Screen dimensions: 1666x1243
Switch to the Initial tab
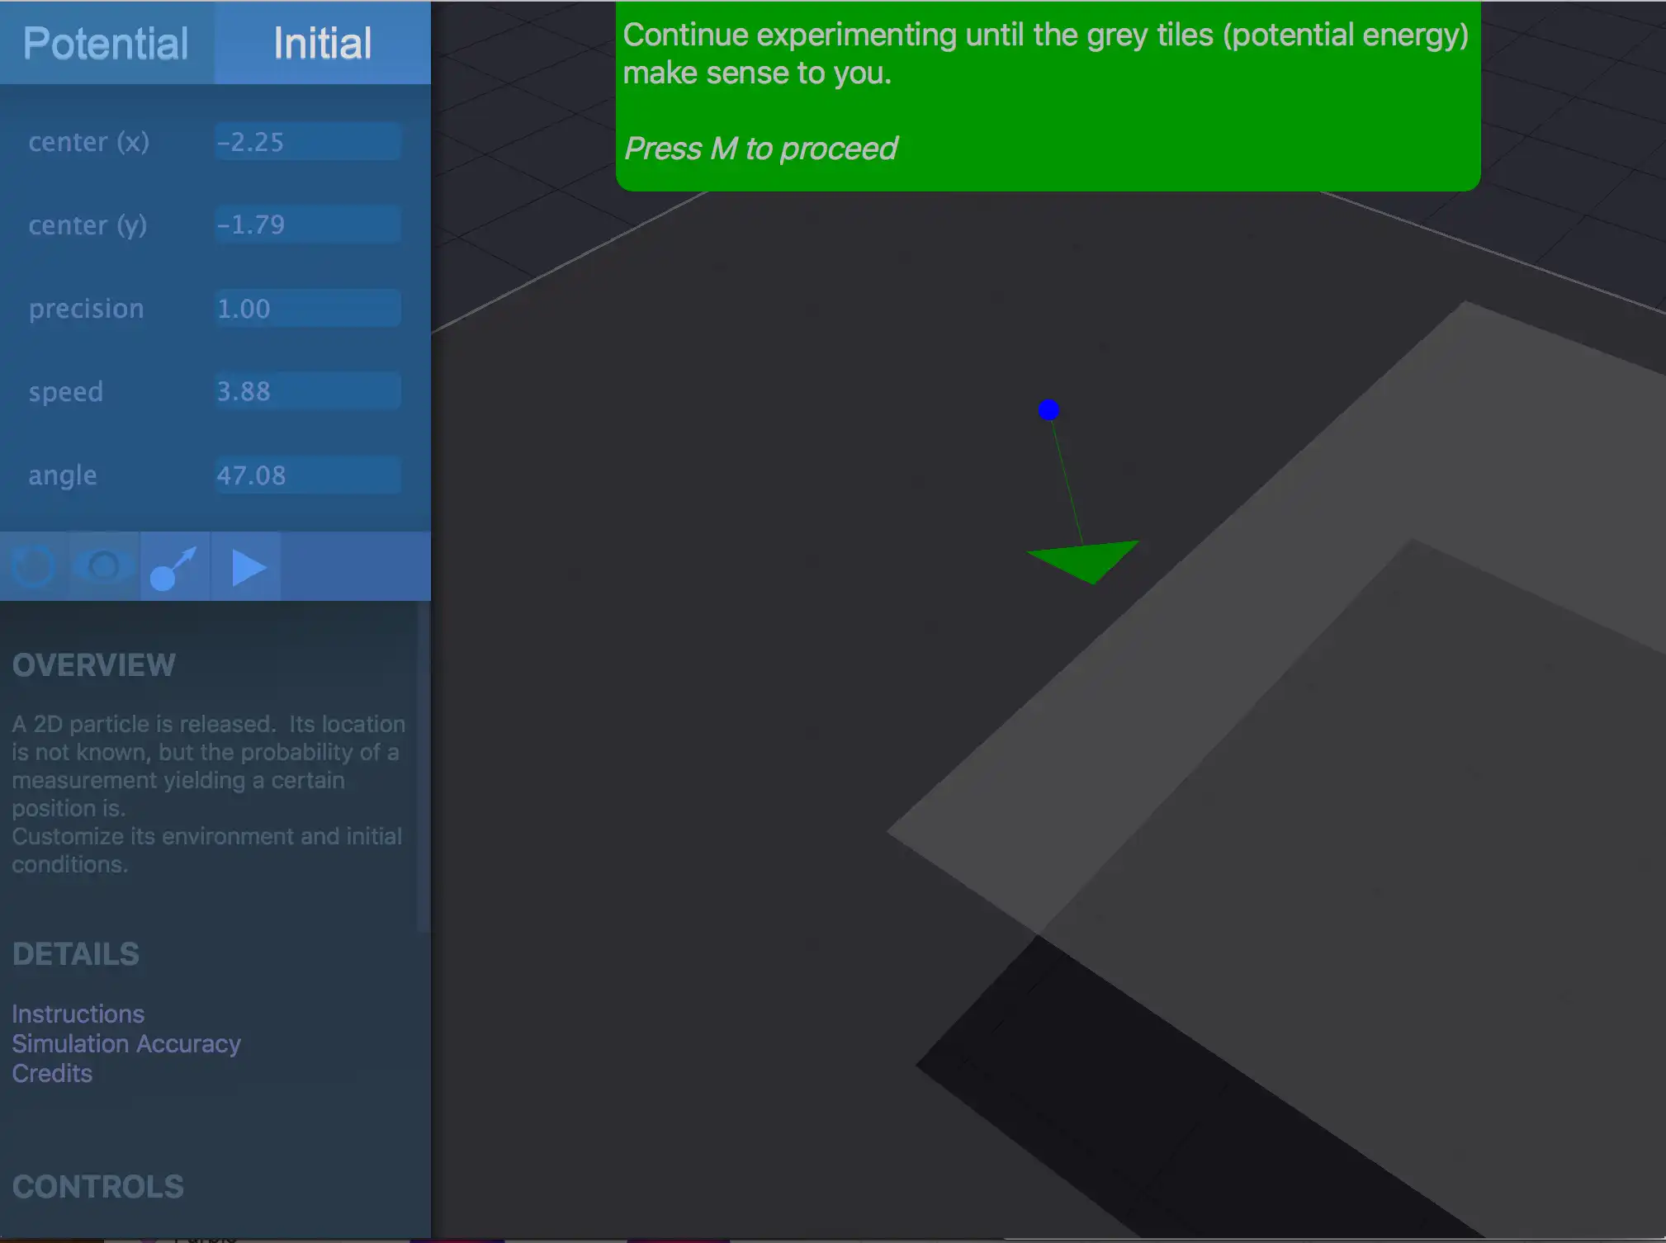coord(323,42)
